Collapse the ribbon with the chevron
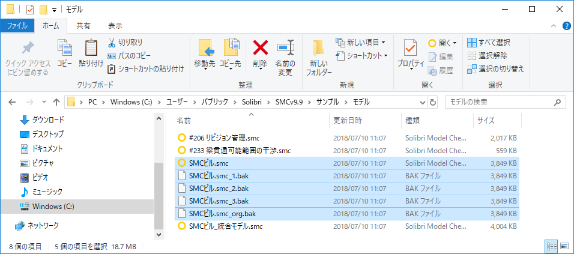Viewport: 574px width, 254px height. click(x=554, y=26)
